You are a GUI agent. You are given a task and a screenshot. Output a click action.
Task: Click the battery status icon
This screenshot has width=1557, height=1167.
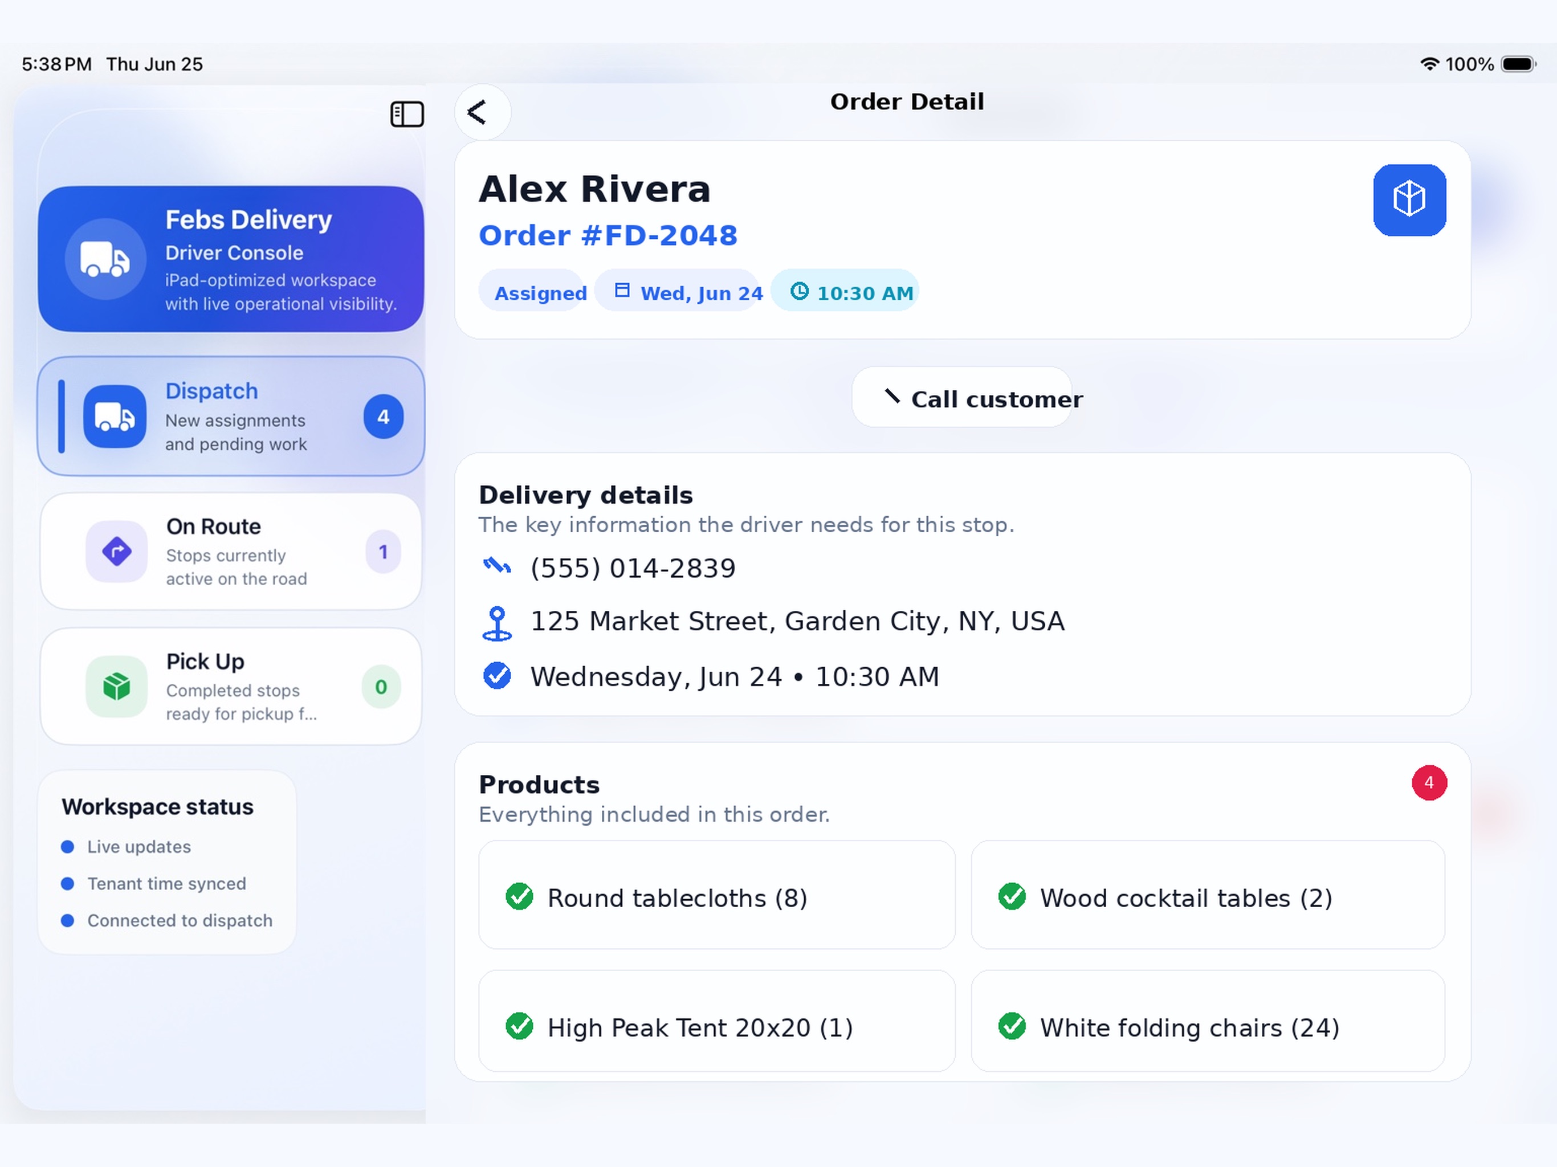(x=1518, y=64)
